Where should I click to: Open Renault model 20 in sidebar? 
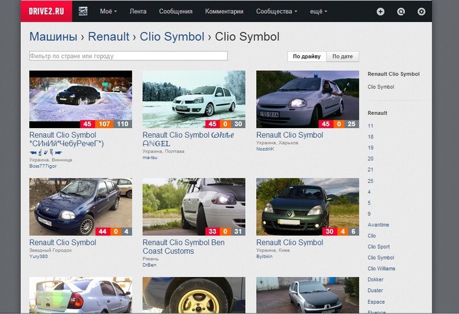pyautogui.click(x=371, y=159)
